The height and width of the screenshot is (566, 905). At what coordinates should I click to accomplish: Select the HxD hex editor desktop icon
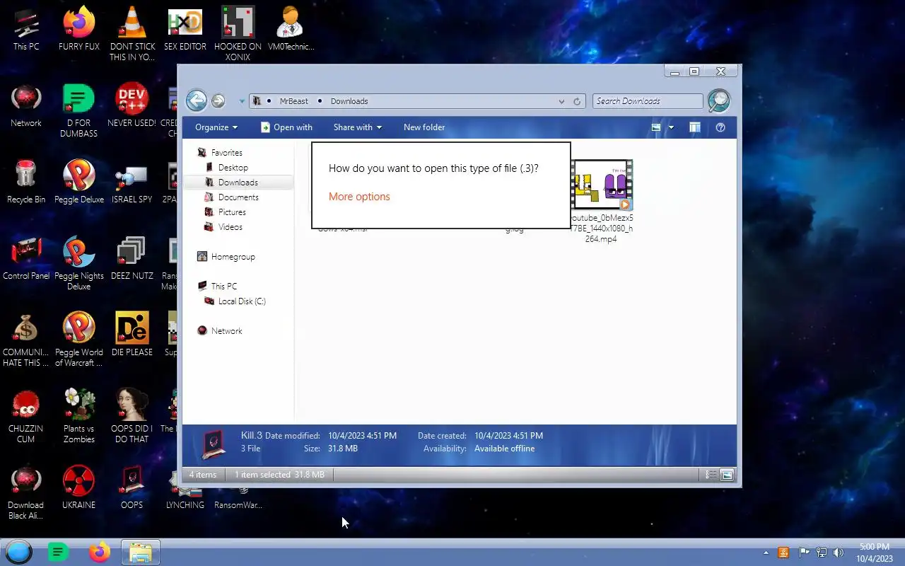point(185,30)
